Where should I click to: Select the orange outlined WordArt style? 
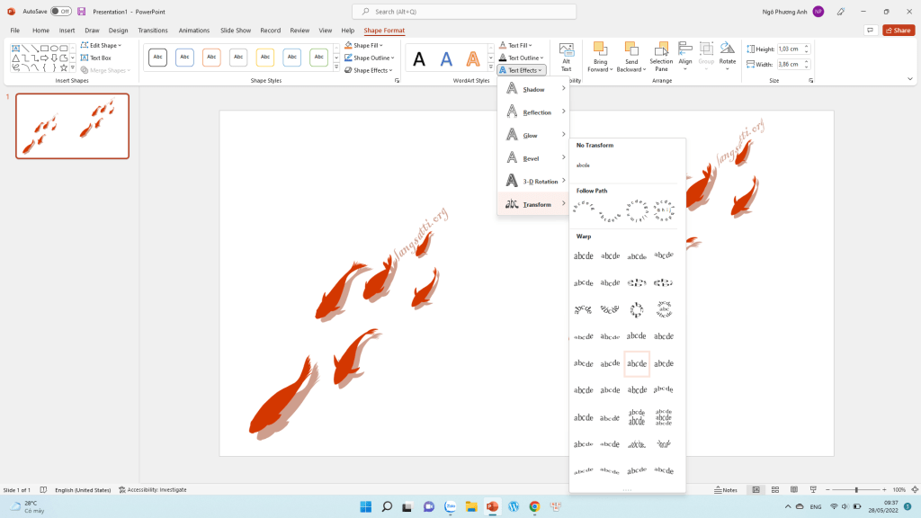pos(473,59)
